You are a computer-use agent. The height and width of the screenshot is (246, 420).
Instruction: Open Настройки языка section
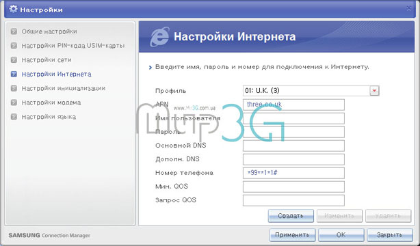(x=49, y=117)
